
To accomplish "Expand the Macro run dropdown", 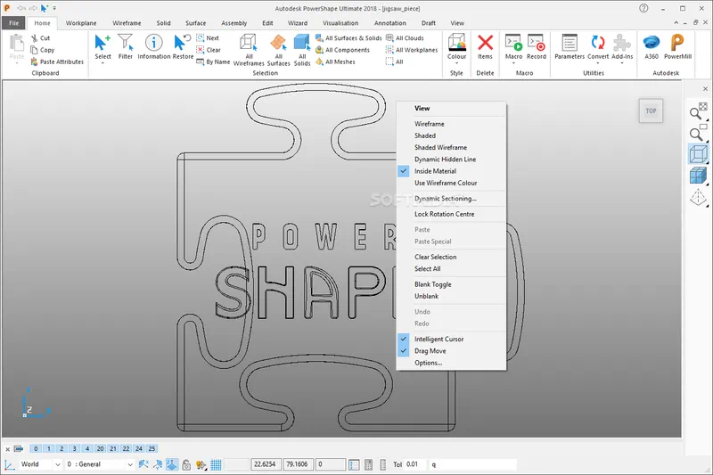I will (514, 63).
